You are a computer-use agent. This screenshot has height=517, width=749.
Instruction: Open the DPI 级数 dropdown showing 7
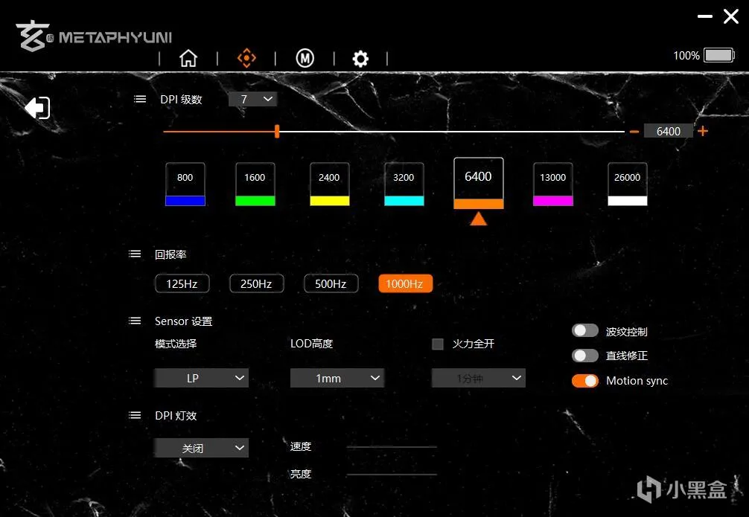point(252,99)
